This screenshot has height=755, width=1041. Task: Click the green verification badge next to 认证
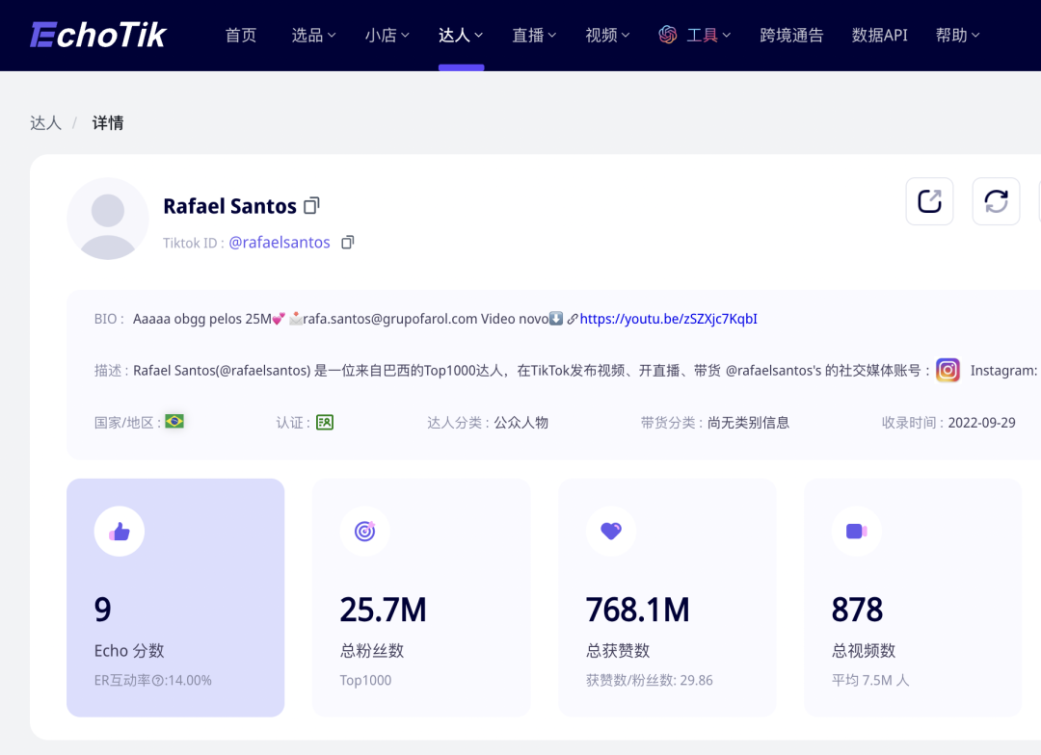[x=324, y=422]
